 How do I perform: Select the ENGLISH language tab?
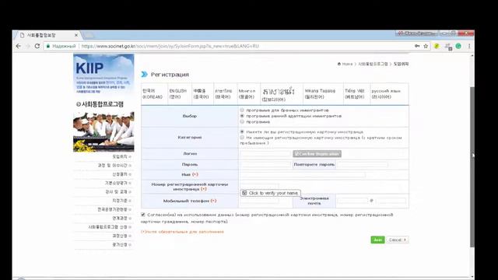(x=179, y=93)
